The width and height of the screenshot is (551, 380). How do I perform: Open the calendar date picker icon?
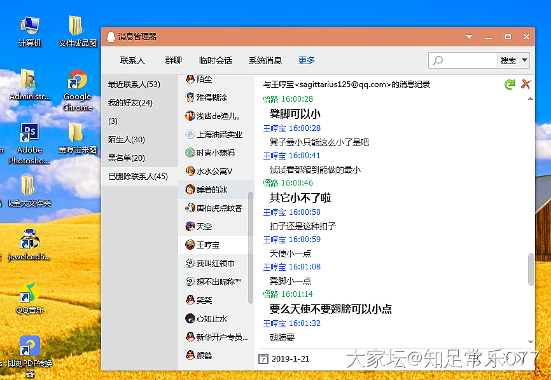coord(263,358)
